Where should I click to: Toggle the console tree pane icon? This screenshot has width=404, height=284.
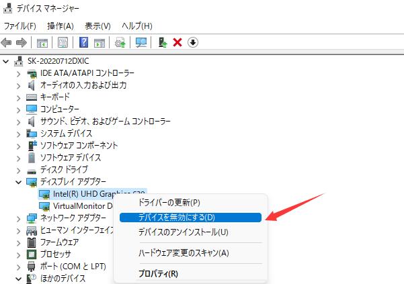pyautogui.click(x=42, y=43)
